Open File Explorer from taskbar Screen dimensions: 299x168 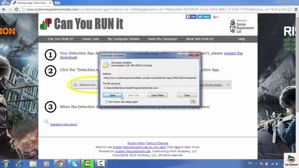pos(33,164)
